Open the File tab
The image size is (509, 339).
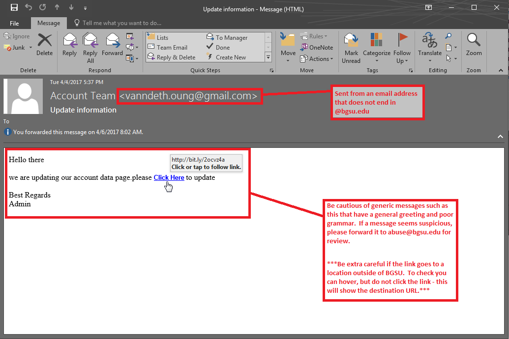[x=14, y=23]
